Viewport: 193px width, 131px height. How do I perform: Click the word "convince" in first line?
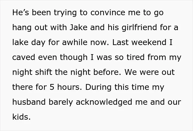click(x=108, y=12)
